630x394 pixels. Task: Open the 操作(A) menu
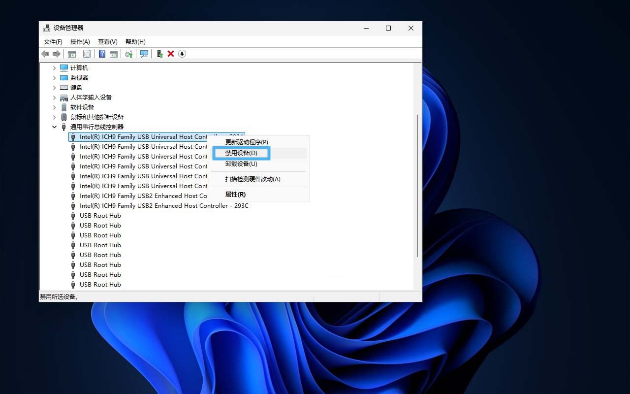tap(80, 41)
